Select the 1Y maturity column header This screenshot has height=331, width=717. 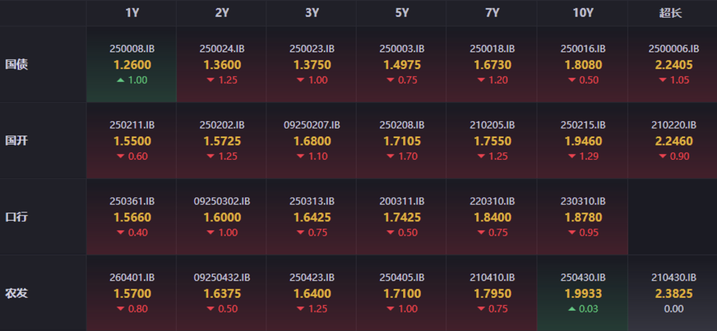tap(131, 13)
